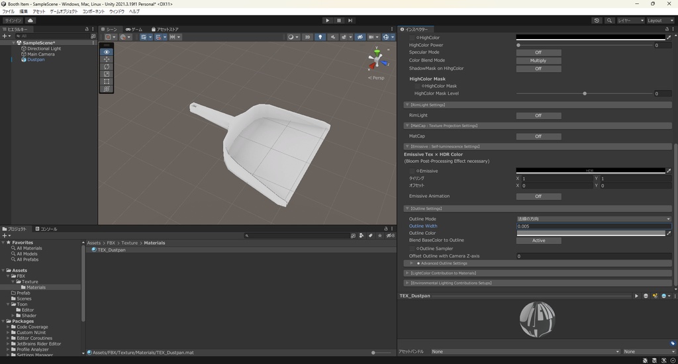Adjust the HighColor Mask Level slider
This screenshot has width=678, height=364.
[584, 93]
